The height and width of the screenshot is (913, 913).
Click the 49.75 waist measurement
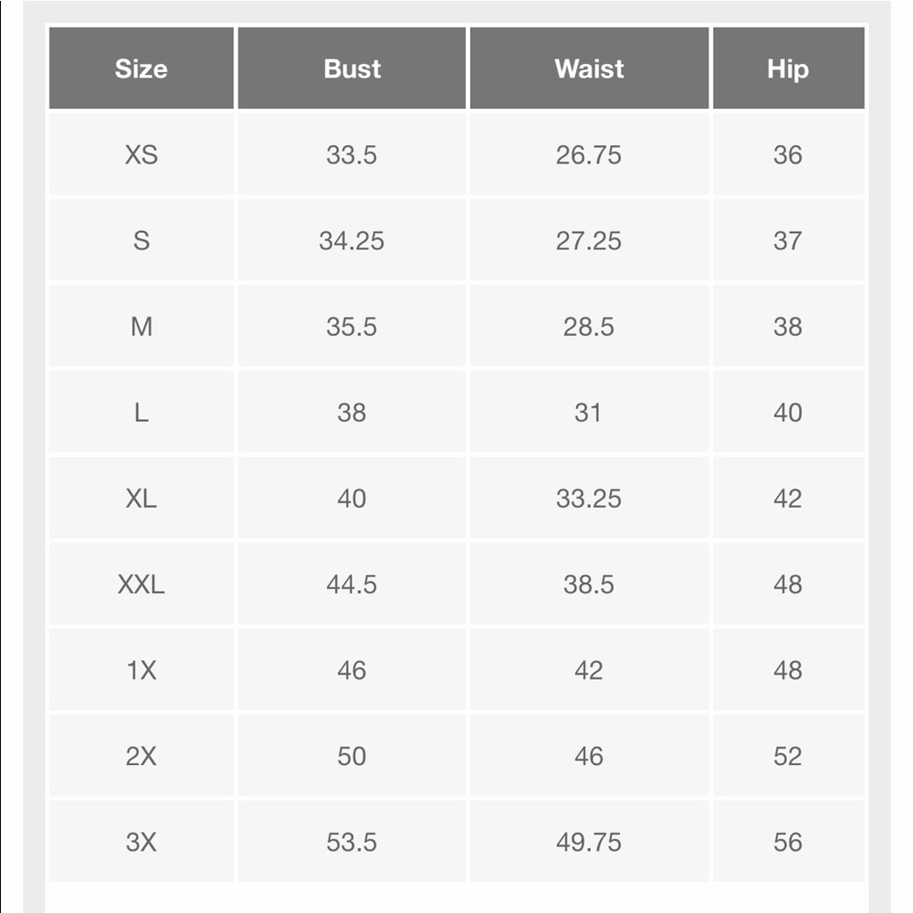(x=589, y=842)
